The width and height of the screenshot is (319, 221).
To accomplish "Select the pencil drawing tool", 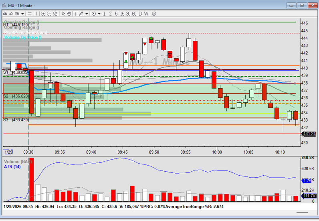I will click(x=81, y=14).
